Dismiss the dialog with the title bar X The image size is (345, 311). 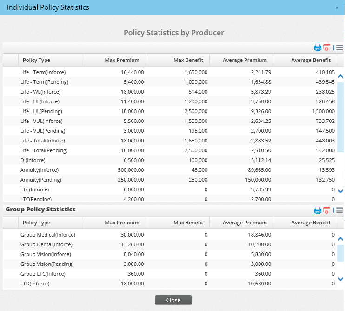click(337, 8)
